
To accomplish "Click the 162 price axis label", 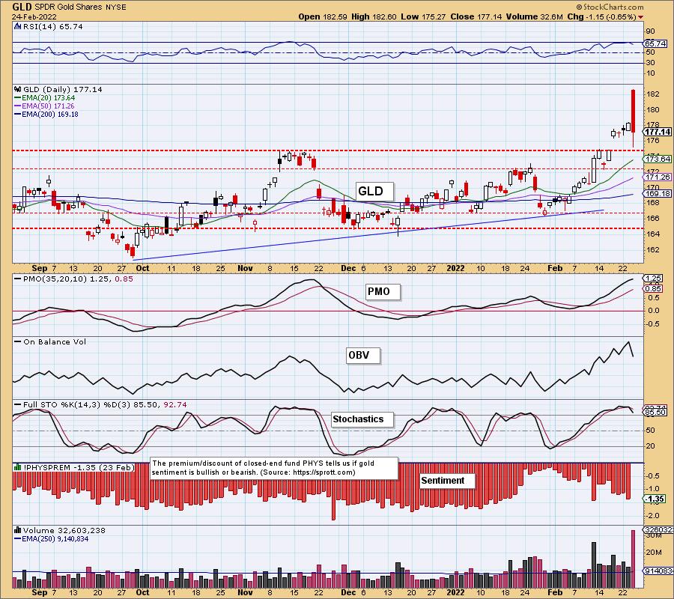I will 653,249.
